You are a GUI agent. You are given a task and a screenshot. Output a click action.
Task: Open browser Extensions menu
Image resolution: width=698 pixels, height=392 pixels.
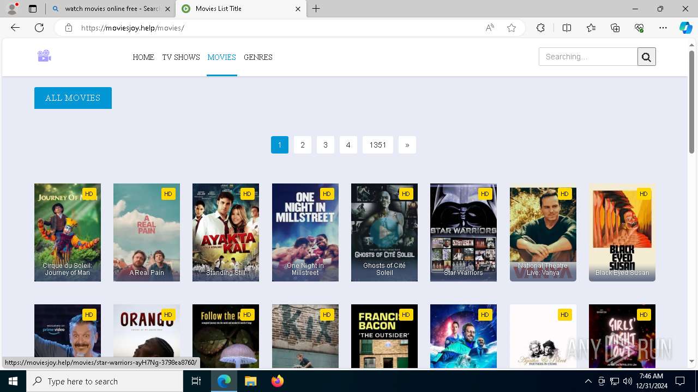pyautogui.click(x=540, y=28)
